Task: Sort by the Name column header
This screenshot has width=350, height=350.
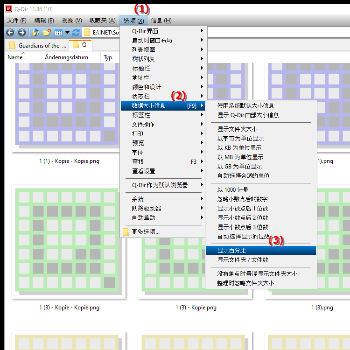Action: click(23, 57)
